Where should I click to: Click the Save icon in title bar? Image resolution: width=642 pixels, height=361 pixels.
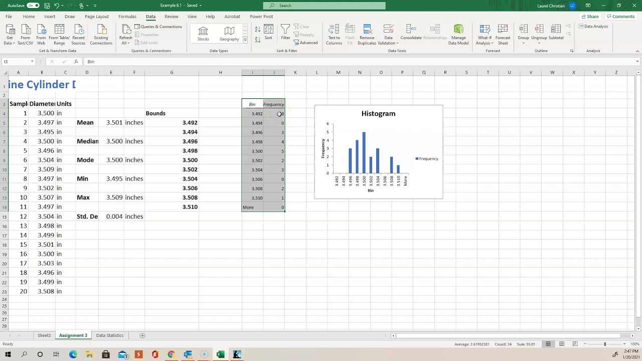[47, 6]
